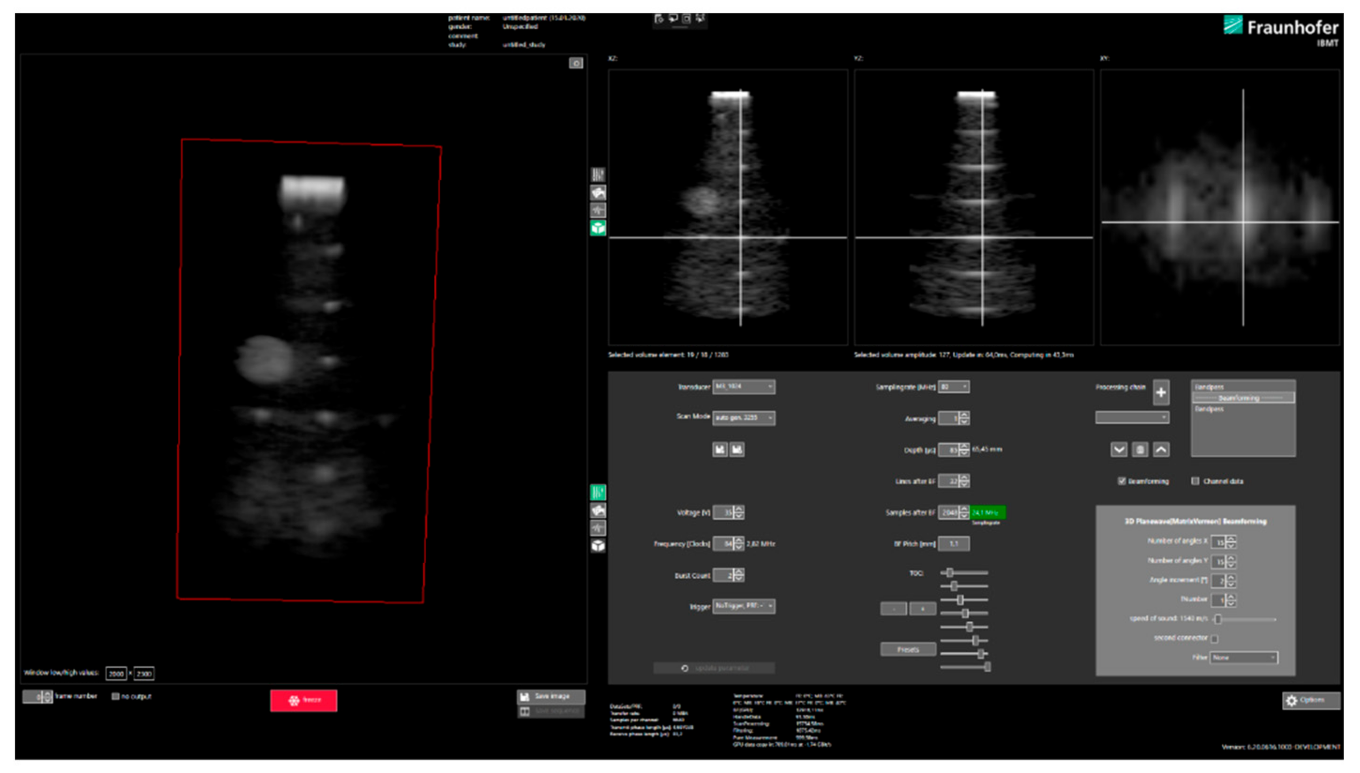
Task: Click the green 3D cube view icon
Action: (x=598, y=228)
